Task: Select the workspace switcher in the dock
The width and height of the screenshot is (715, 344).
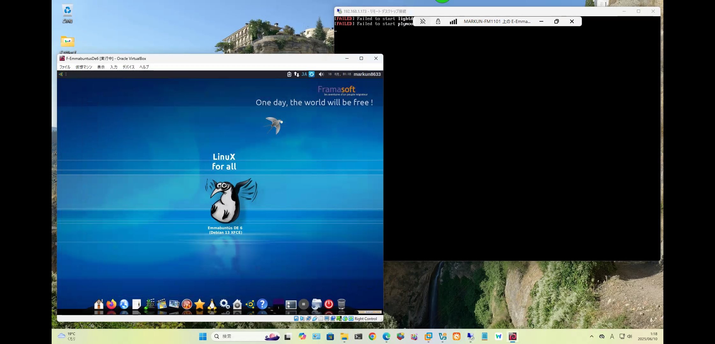Action: pos(278,305)
